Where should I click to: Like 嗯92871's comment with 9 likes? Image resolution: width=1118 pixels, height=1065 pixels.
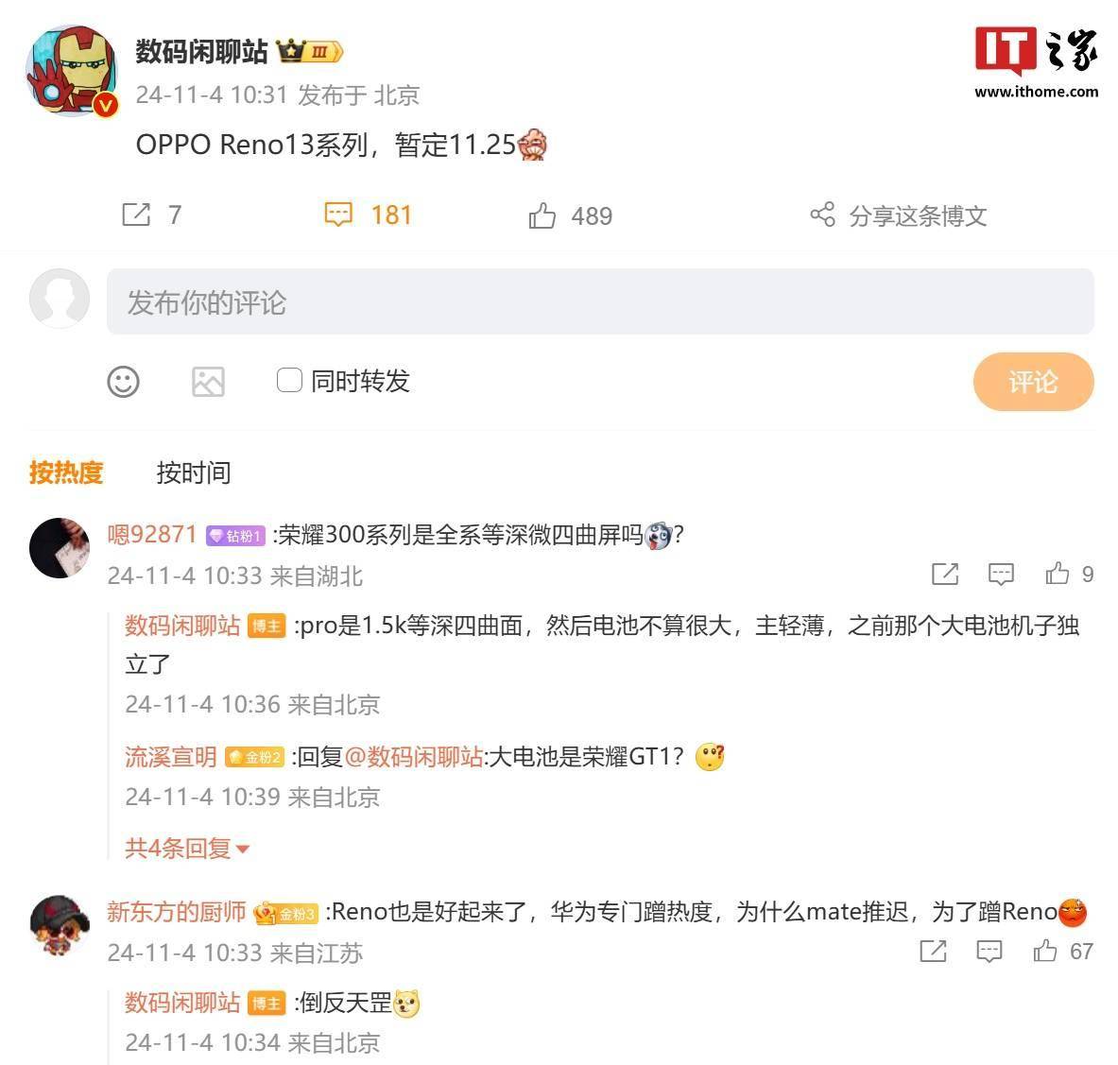[x=1058, y=574]
